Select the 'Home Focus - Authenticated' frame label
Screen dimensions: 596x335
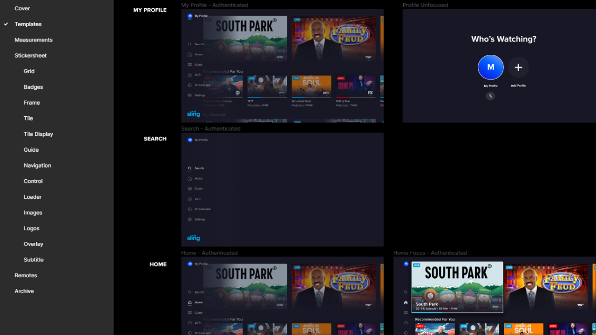click(x=430, y=253)
